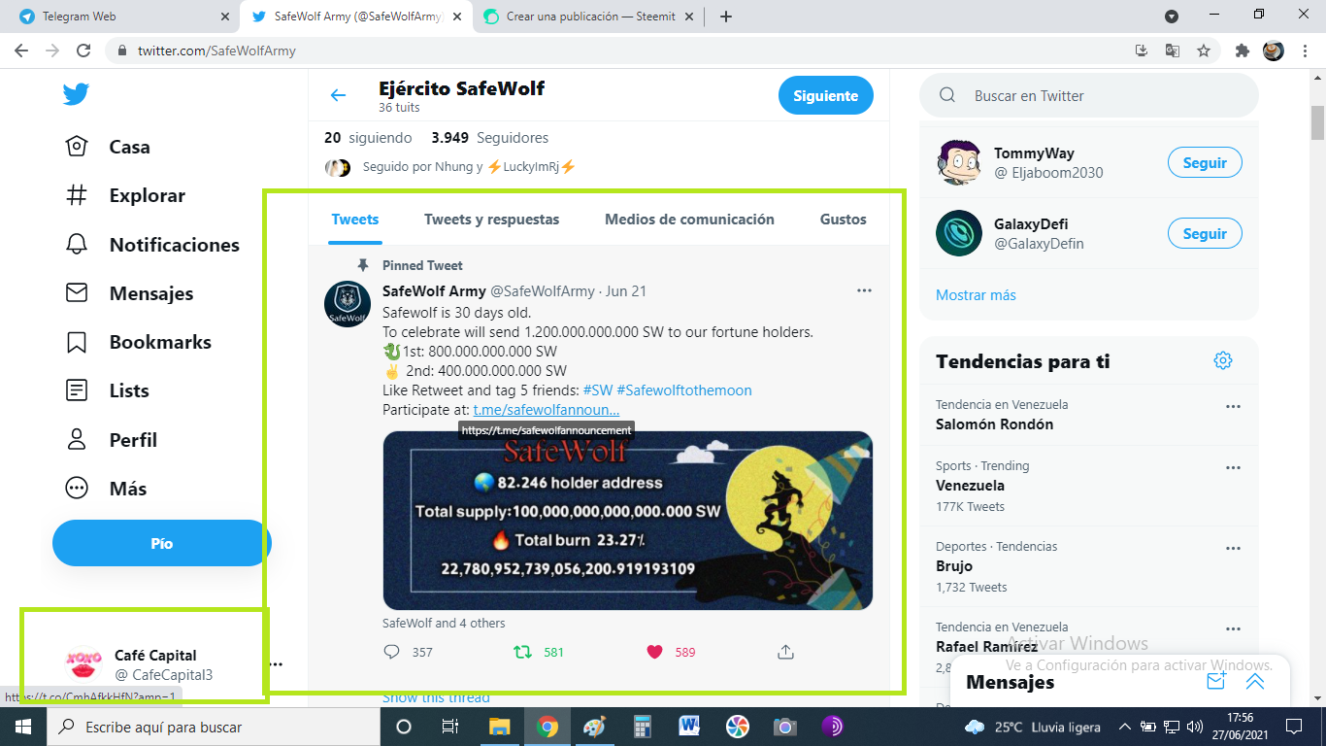Bookmark this page with the star icon
The image size is (1326, 746).
(1204, 51)
